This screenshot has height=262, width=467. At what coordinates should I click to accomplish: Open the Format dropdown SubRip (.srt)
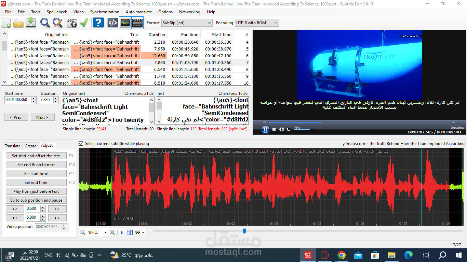pyautogui.click(x=187, y=23)
